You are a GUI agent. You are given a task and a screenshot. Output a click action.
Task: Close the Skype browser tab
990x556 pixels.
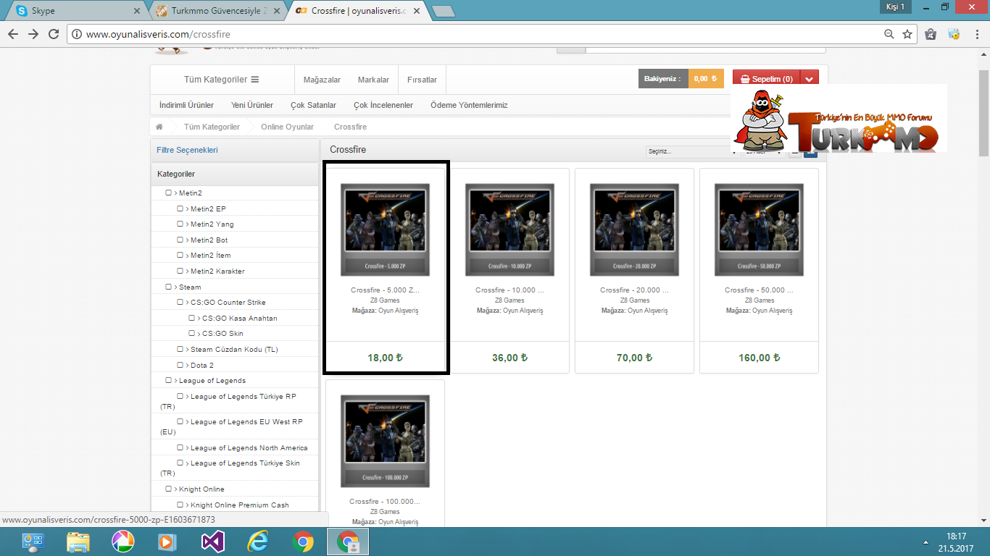click(138, 11)
